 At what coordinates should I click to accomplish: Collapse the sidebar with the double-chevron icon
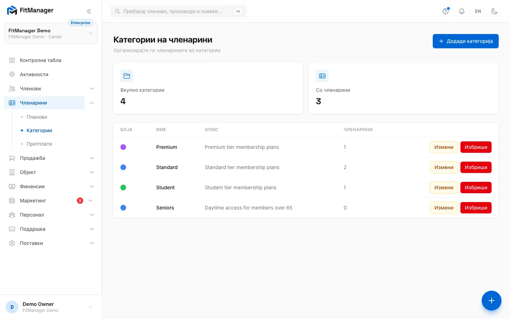[89, 11]
